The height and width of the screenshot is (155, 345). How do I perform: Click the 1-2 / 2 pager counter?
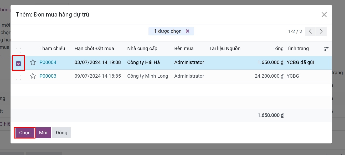[295, 31]
